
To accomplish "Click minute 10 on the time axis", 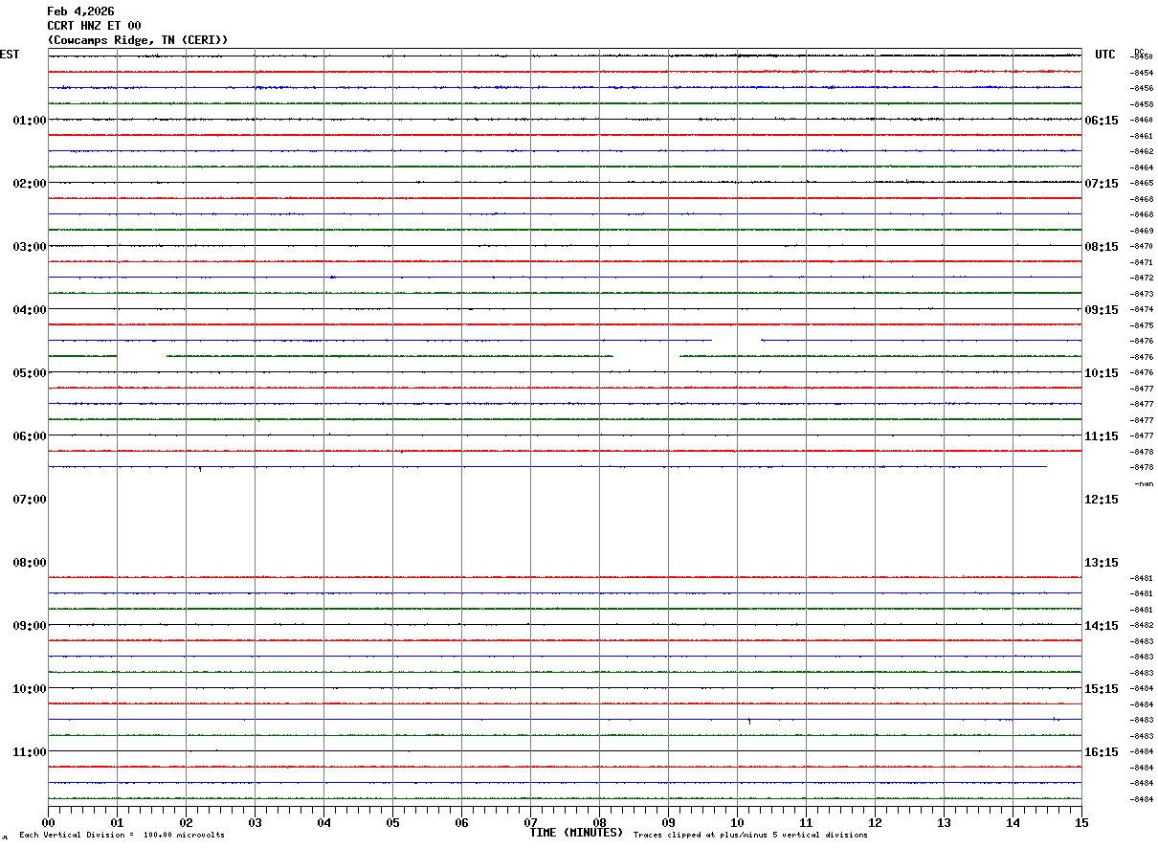I will click(737, 823).
